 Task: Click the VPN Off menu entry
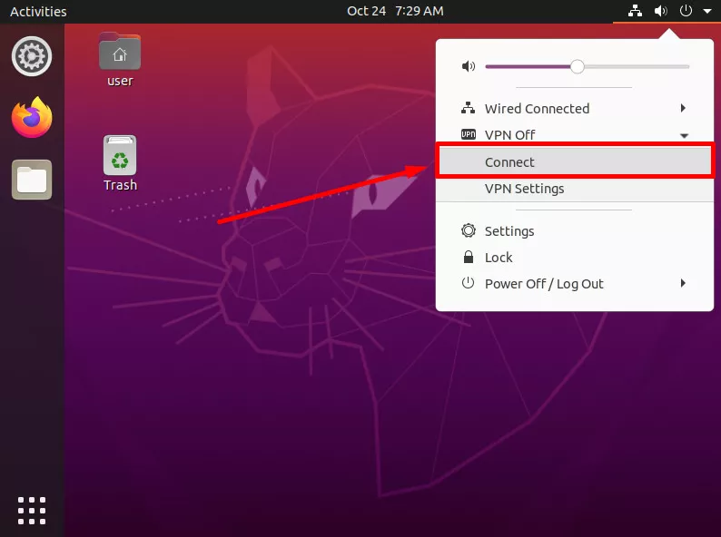pyautogui.click(x=574, y=134)
